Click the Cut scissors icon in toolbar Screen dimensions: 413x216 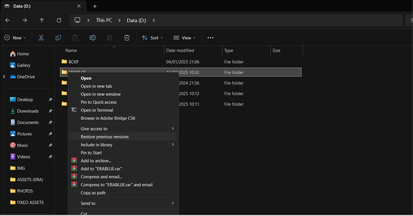pyautogui.click(x=41, y=38)
